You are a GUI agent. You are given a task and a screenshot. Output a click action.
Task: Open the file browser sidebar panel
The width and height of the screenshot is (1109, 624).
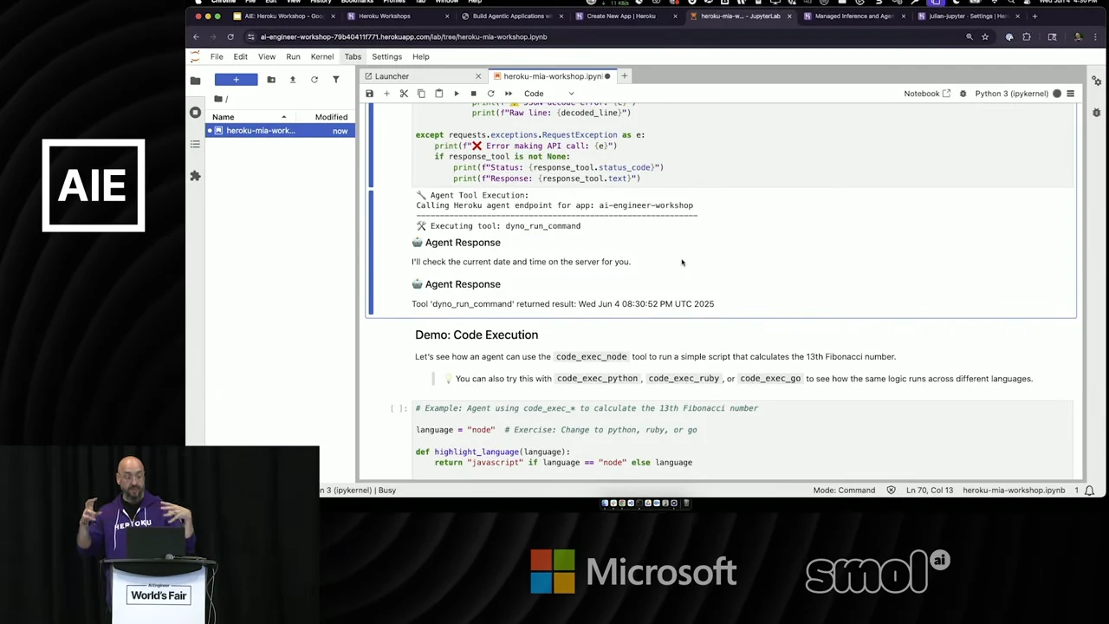click(195, 80)
